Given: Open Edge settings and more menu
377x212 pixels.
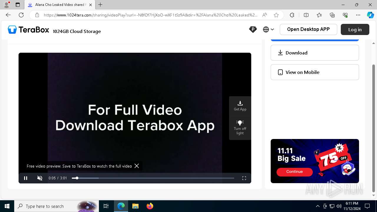Looking at the screenshot, I should [x=358, y=15].
